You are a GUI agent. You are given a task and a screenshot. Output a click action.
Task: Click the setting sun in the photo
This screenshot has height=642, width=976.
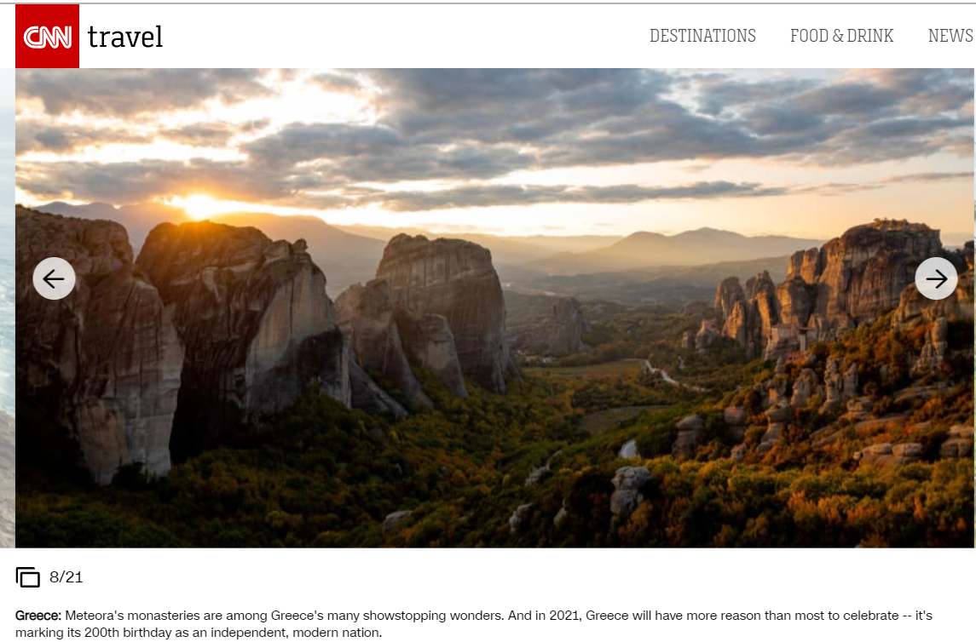(199, 206)
